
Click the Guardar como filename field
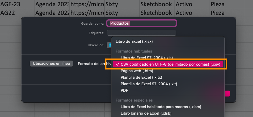coord(142,23)
